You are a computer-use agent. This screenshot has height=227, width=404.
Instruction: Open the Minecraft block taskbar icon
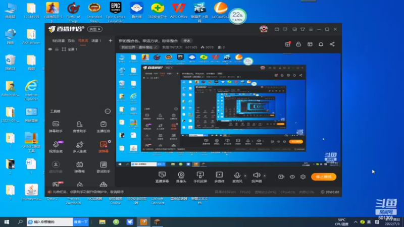click(x=157, y=222)
